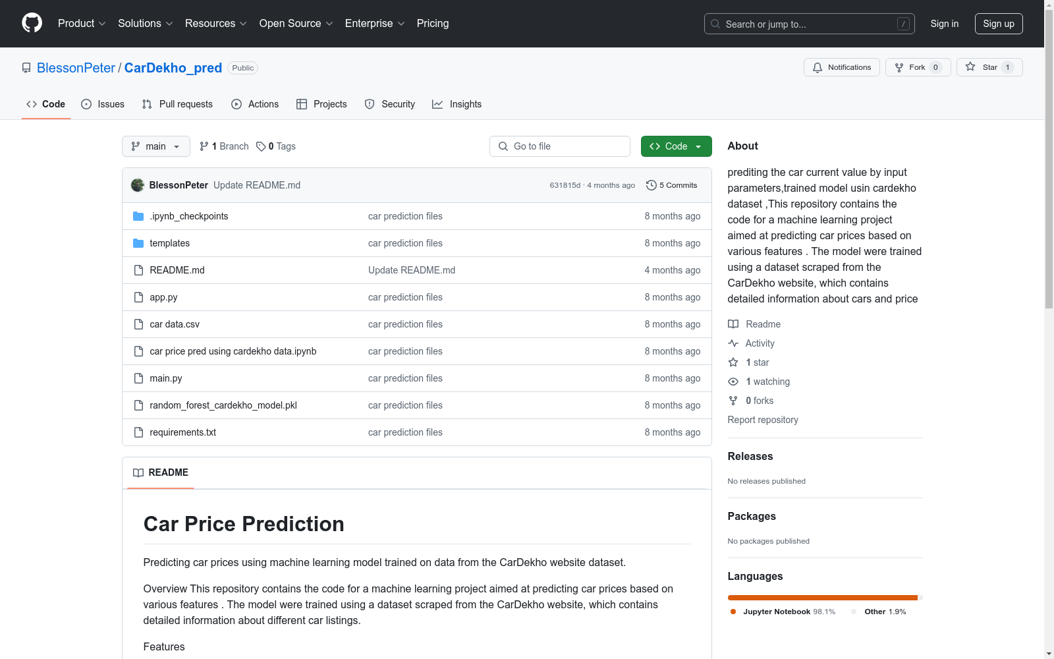The height and width of the screenshot is (659, 1054).
Task: Open the CarDekho_pred repository link
Action: pos(173,68)
